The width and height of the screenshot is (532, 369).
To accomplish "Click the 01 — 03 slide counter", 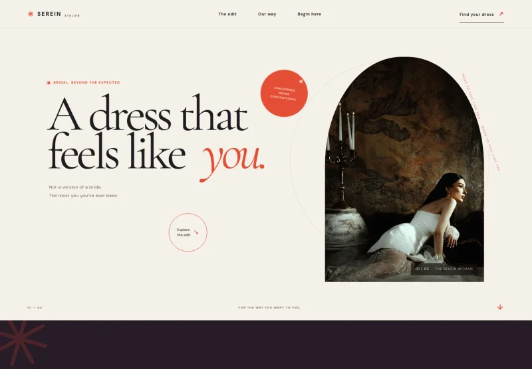I will 35,308.
